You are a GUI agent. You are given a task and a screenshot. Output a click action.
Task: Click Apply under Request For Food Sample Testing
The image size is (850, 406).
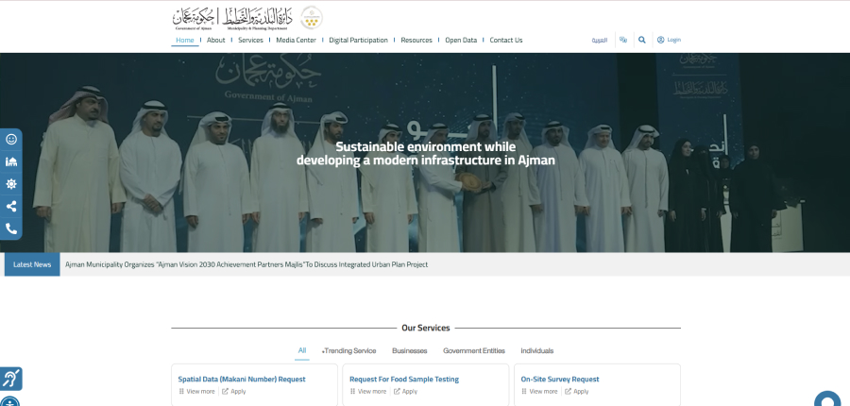coord(405,391)
